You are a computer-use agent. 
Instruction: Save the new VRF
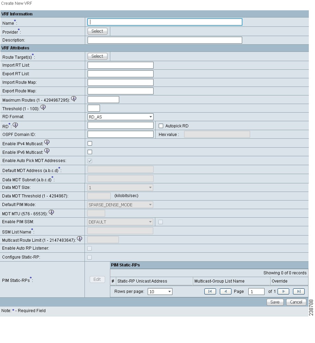click(x=275, y=302)
